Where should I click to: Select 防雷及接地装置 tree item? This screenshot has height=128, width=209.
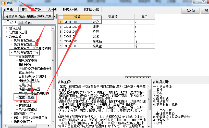coord(29,89)
